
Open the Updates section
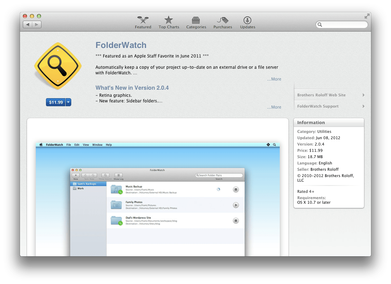click(247, 22)
